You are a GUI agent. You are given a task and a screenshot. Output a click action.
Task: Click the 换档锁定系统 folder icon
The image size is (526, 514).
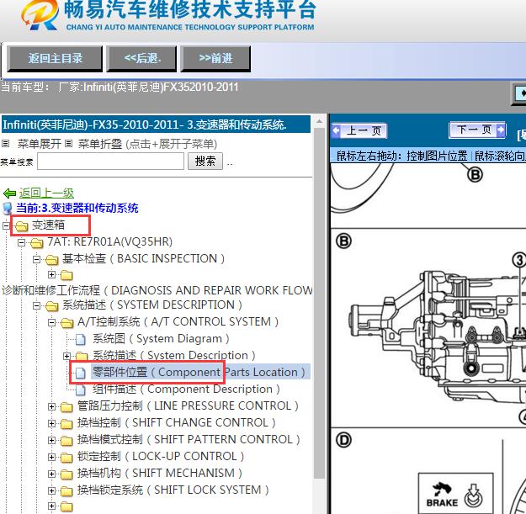point(66,491)
